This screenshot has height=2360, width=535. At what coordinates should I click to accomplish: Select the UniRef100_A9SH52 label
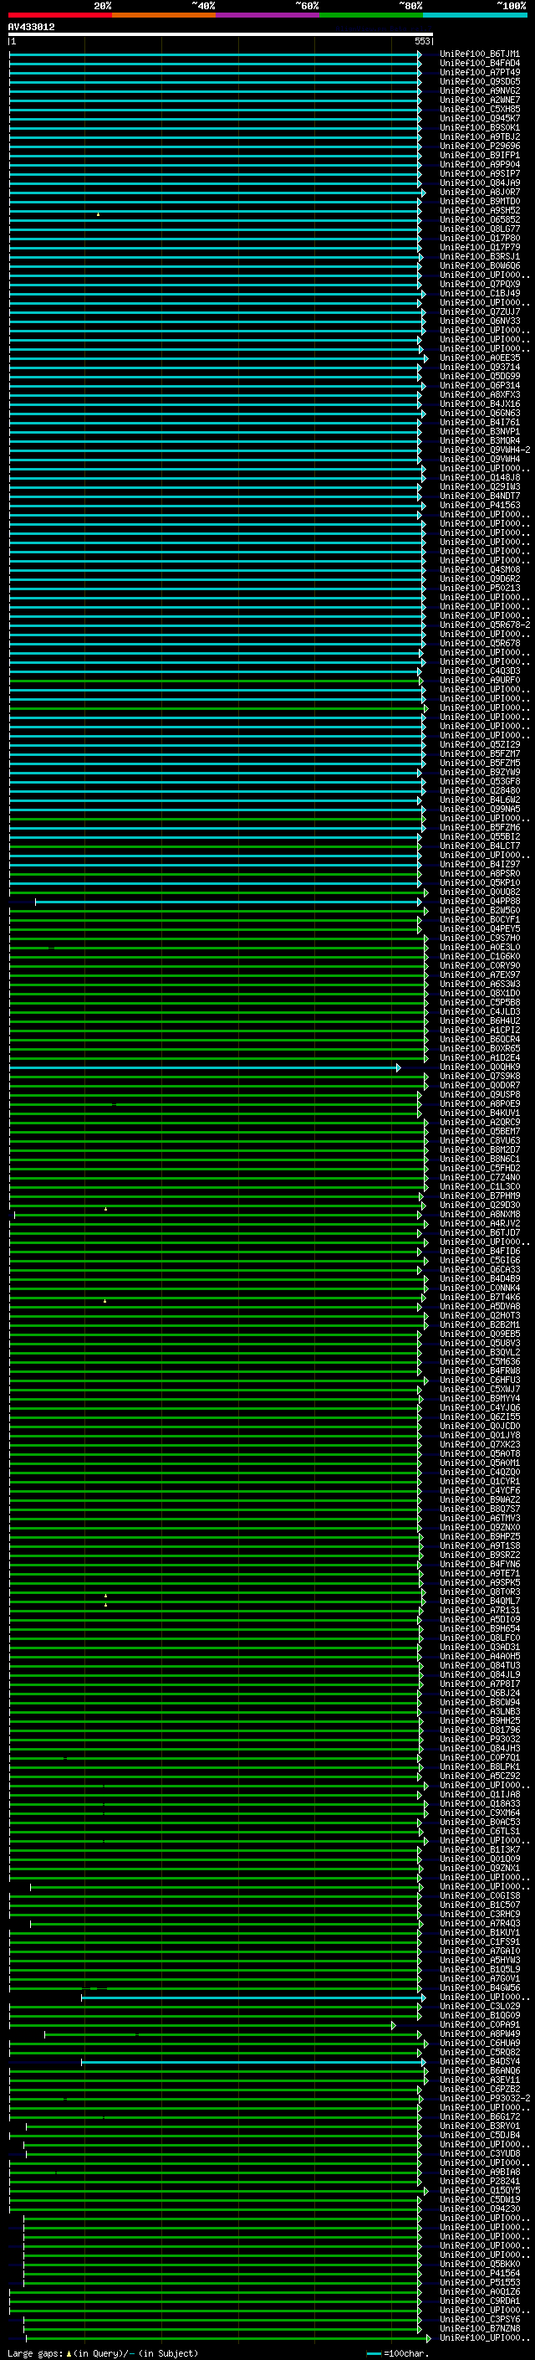(480, 211)
